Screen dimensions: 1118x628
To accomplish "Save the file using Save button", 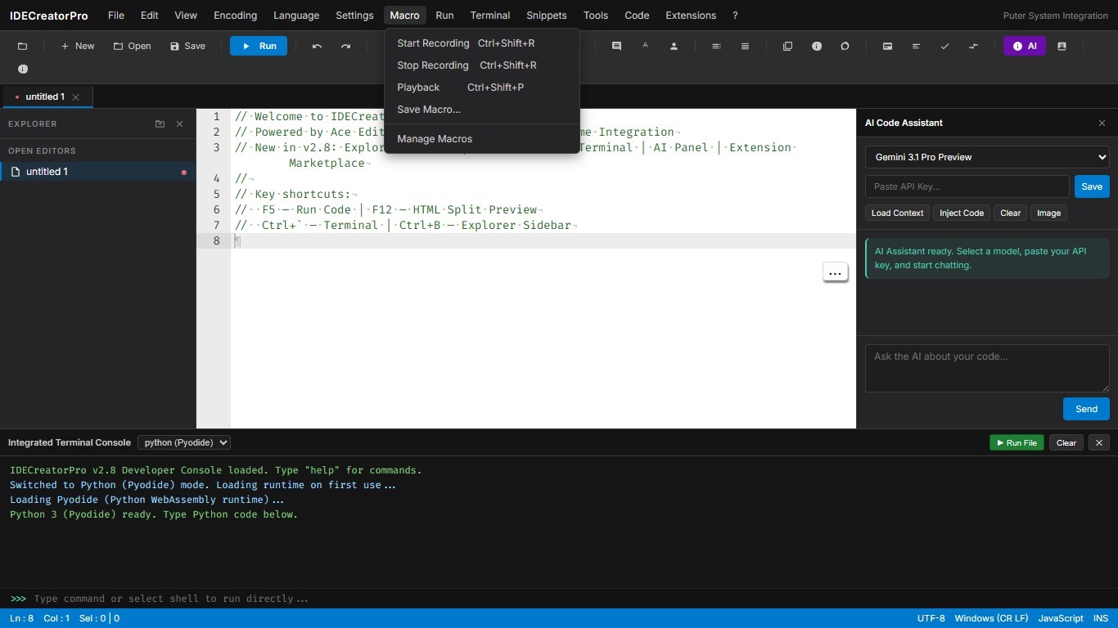I will pyautogui.click(x=187, y=46).
